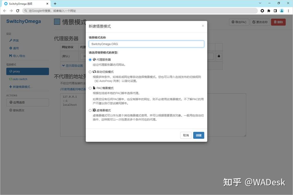The height and width of the screenshot is (195, 293).
Task: Click the red 删除 delete button
Action: [x=278, y=22]
